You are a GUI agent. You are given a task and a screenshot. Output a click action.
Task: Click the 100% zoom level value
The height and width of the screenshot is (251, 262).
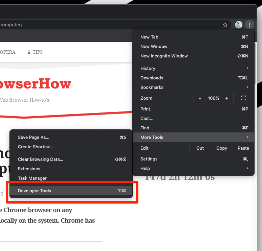point(213,98)
